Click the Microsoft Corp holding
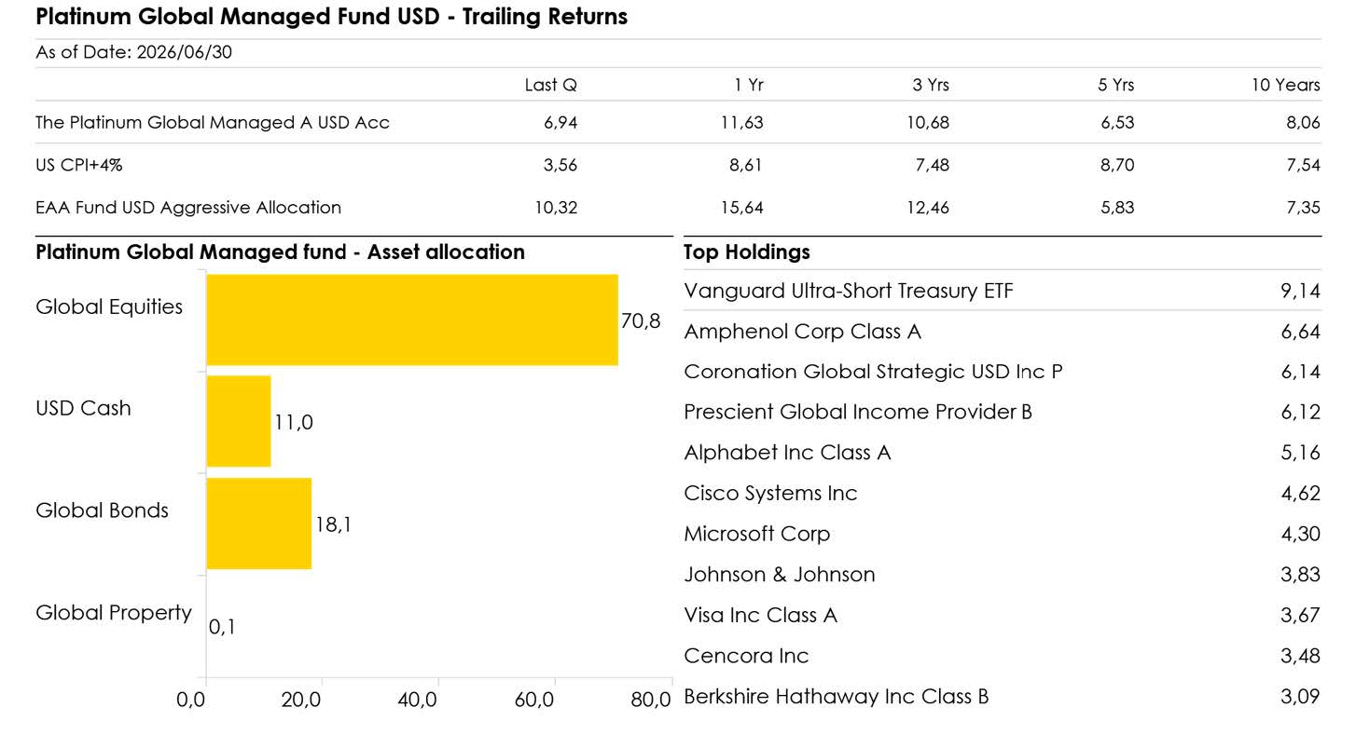1356x748 pixels. tap(1003, 534)
